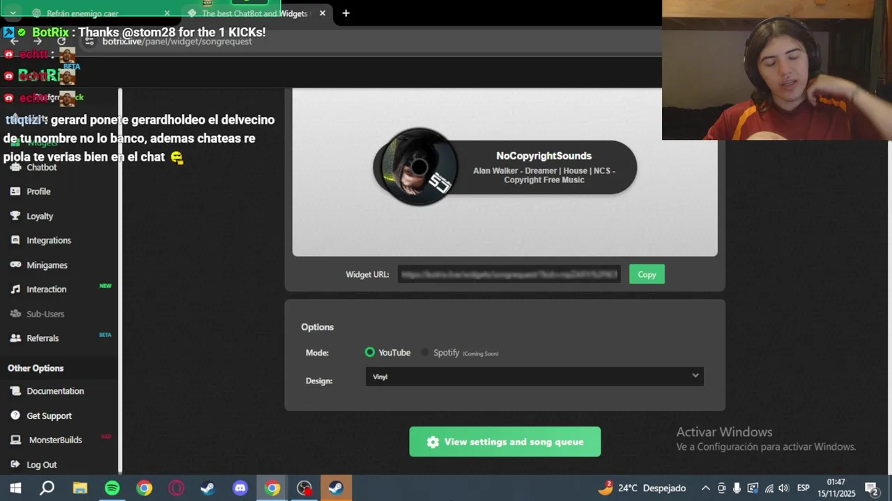The image size is (892, 501).
Task: Click the botrix.live address bar URL
Action: pos(177,42)
